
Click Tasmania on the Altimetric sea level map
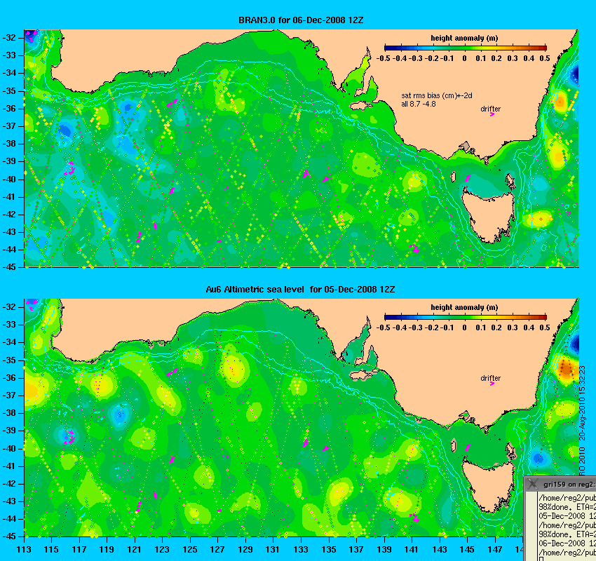(489, 485)
